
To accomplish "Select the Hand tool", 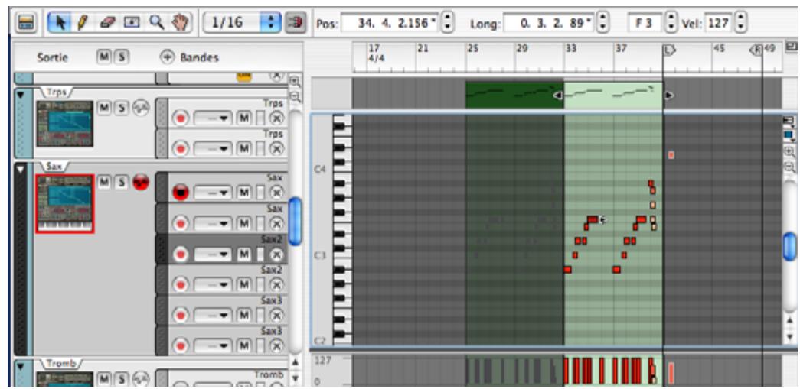I will (x=180, y=22).
